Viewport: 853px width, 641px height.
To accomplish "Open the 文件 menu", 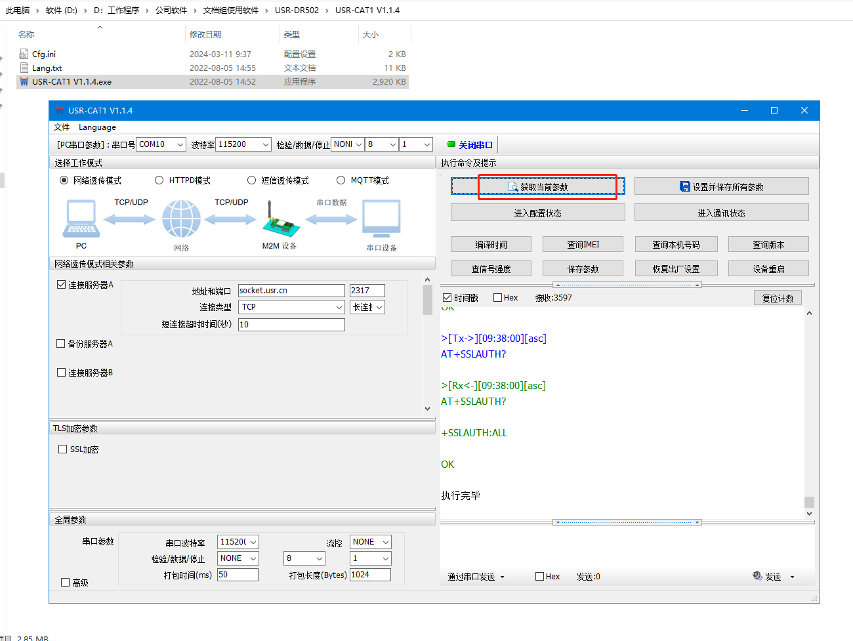I will (x=62, y=127).
